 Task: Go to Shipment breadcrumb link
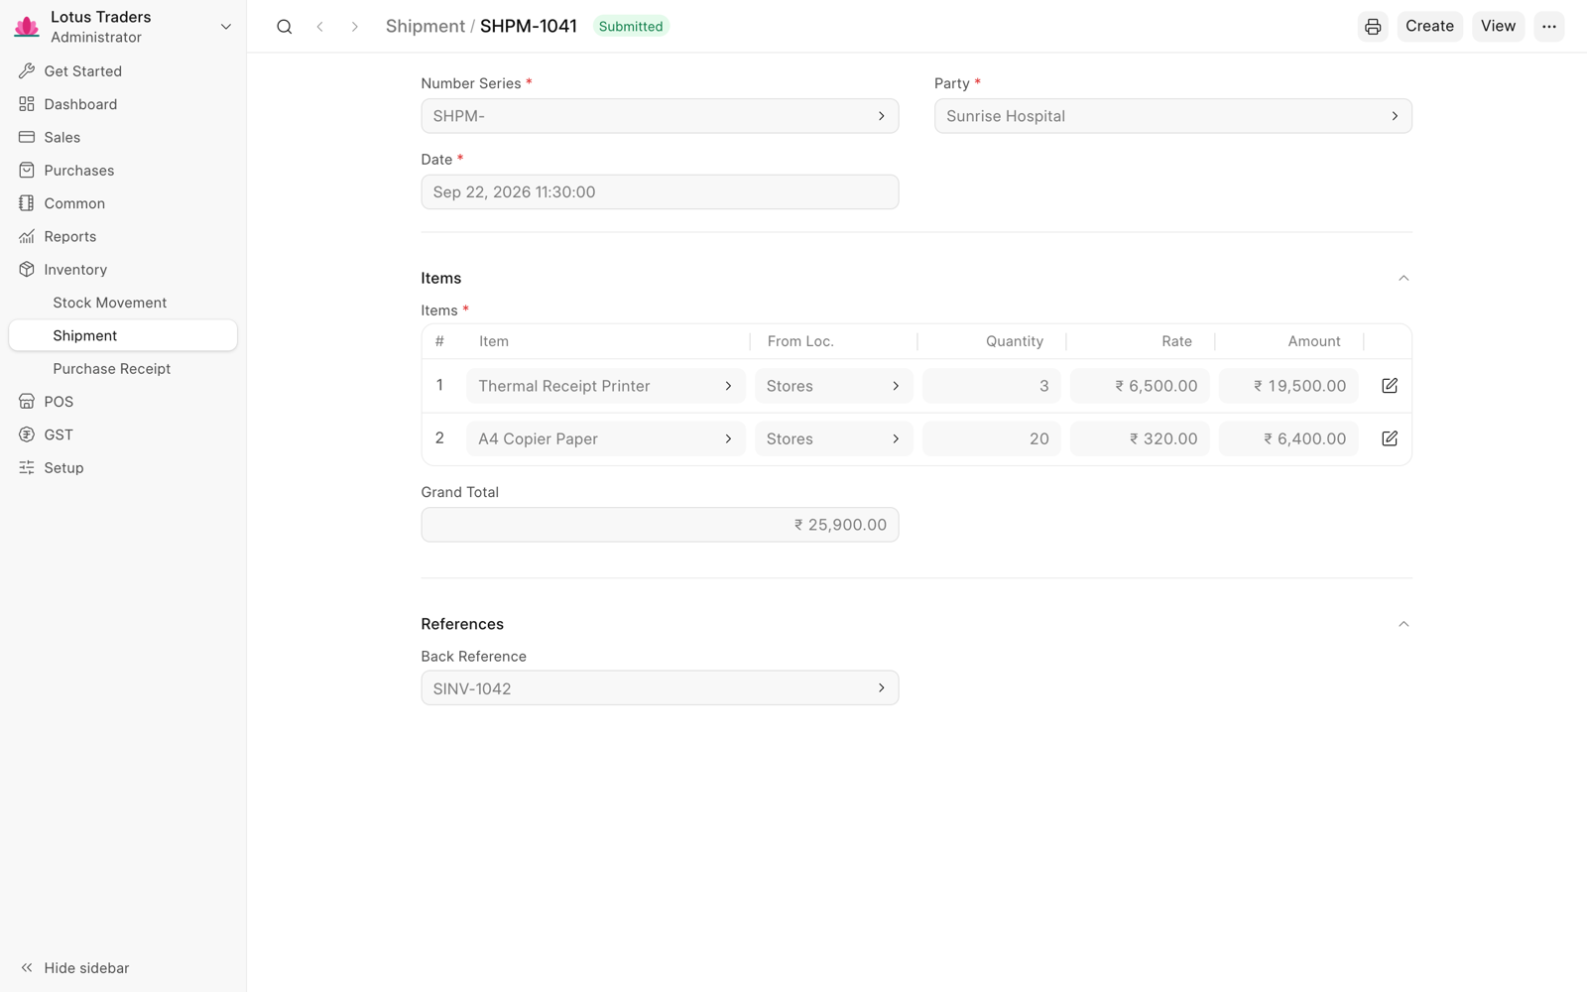[426, 27]
